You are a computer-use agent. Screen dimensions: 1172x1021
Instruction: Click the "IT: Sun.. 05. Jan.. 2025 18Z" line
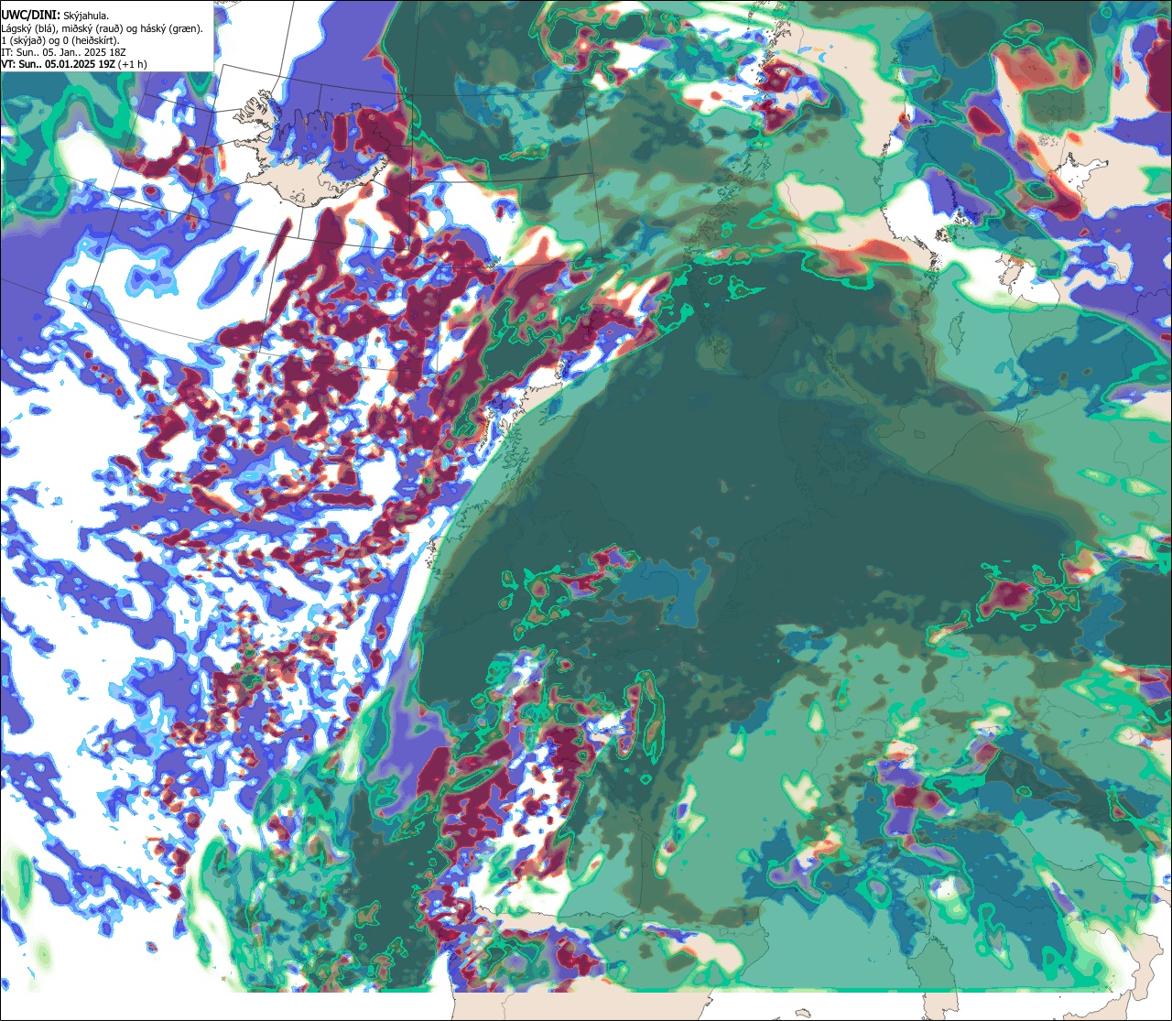(x=64, y=52)
